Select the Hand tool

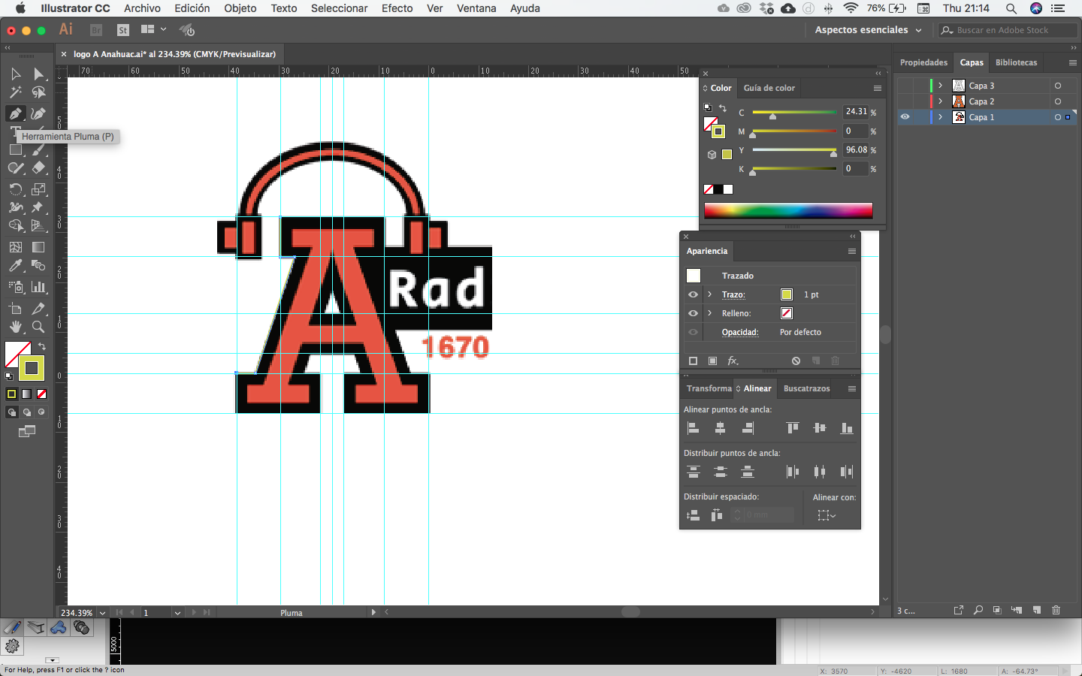pos(15,327)
